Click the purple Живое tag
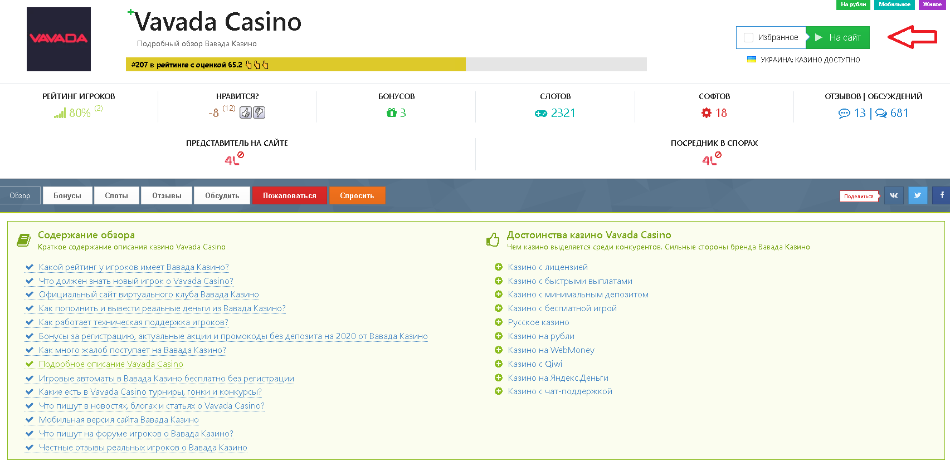 coord(932,4)
